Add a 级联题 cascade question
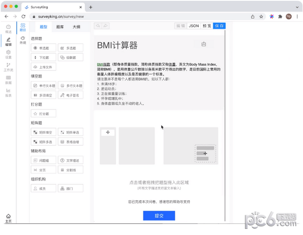The width and height of the screenshot is (303, 235). coord(71,57)
